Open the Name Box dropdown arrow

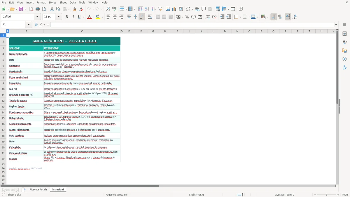29,25
